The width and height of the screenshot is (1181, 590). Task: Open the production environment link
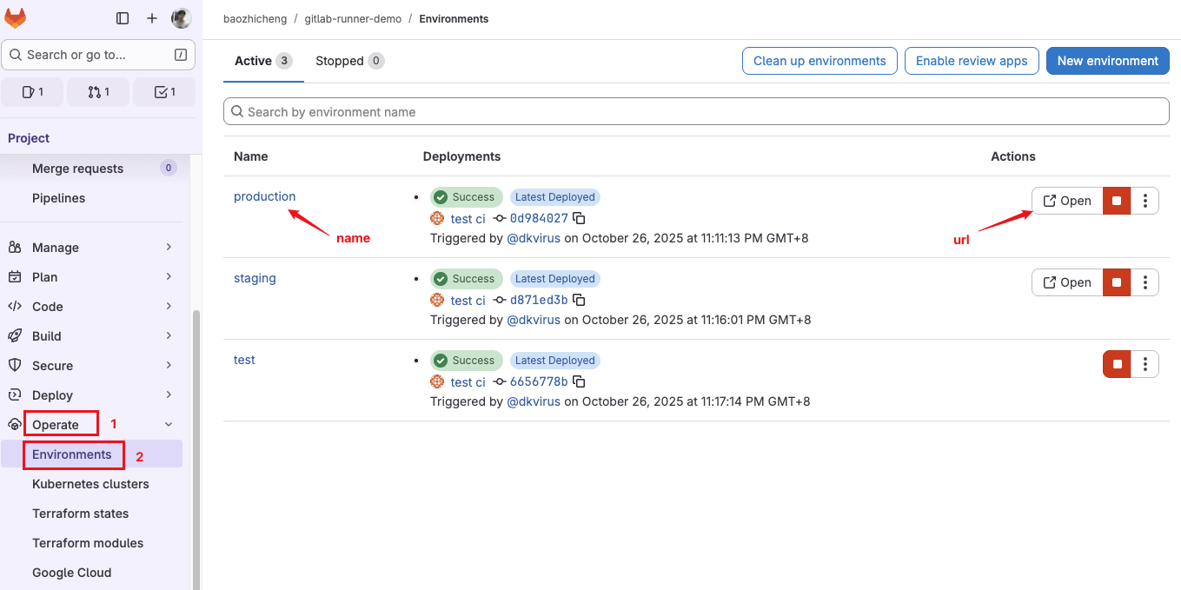(x=264, y=196)
